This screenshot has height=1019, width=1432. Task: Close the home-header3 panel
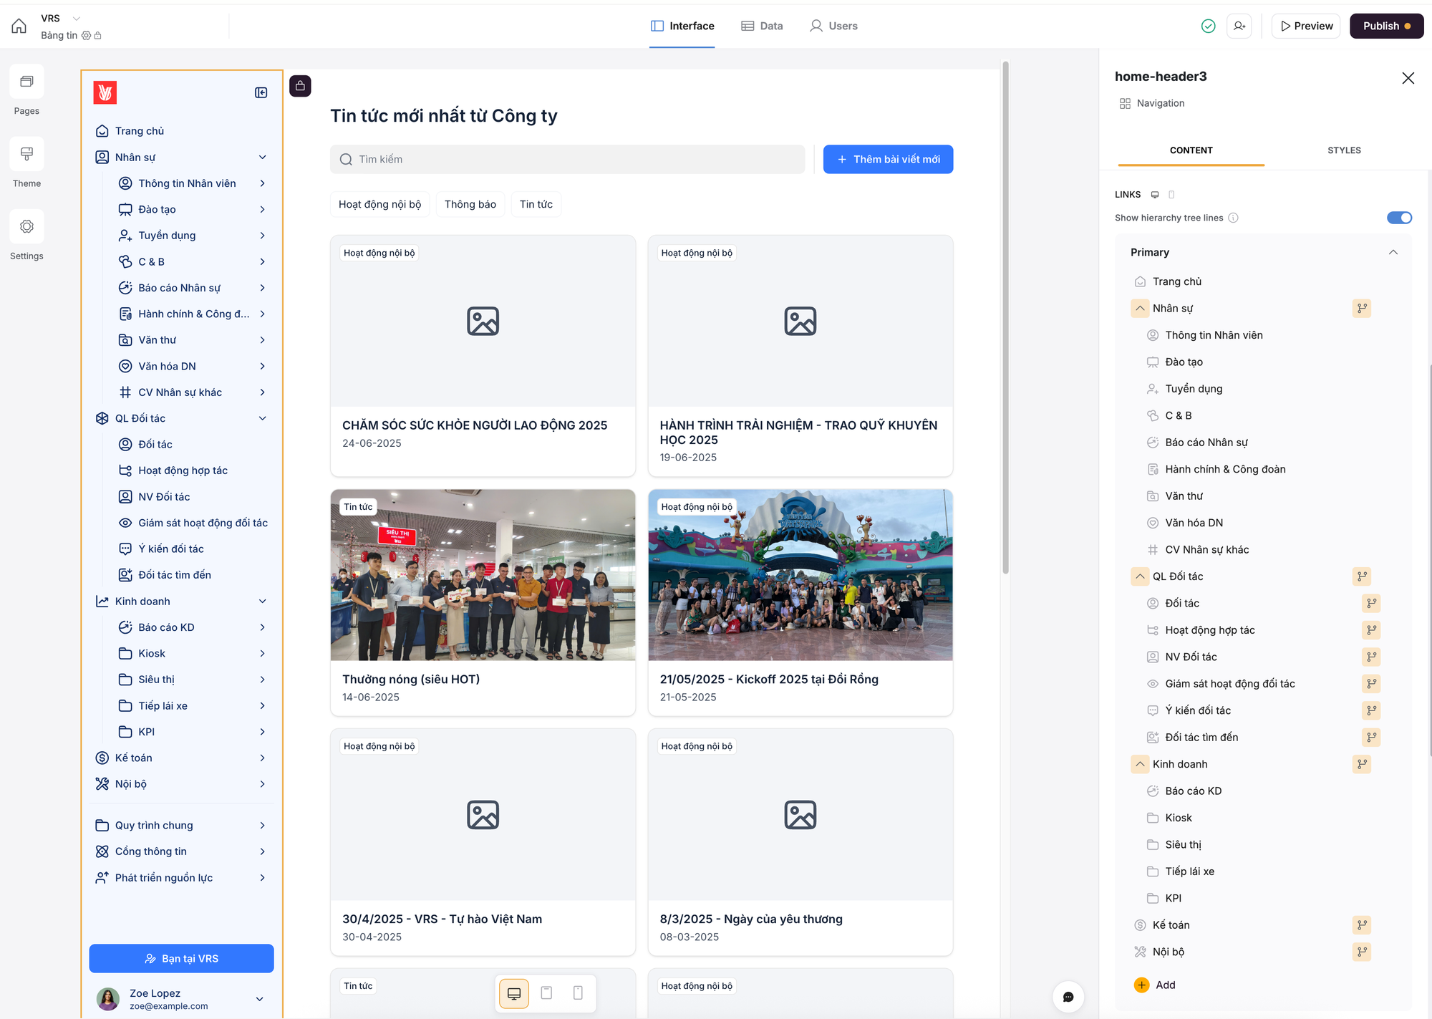coord(1408,78)
